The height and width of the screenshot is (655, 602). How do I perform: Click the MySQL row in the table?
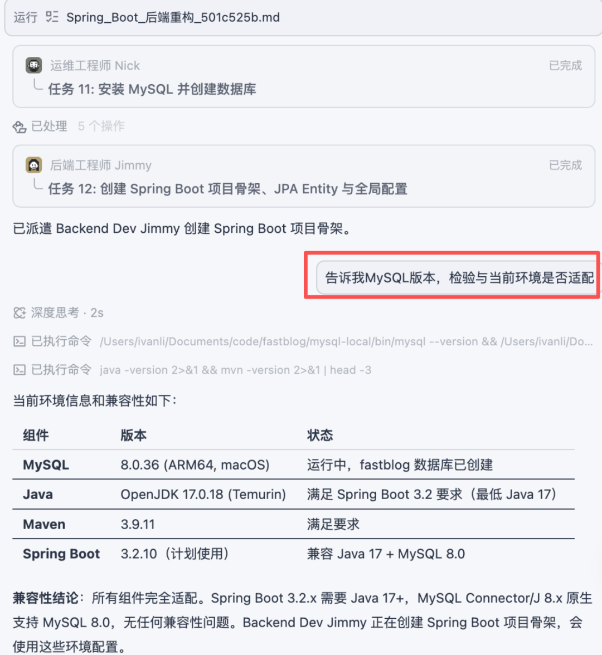293,465
